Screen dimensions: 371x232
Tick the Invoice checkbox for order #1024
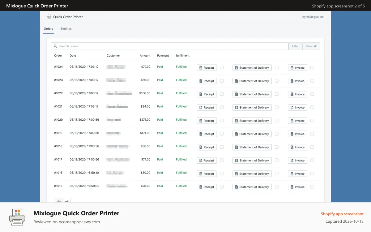312,67
